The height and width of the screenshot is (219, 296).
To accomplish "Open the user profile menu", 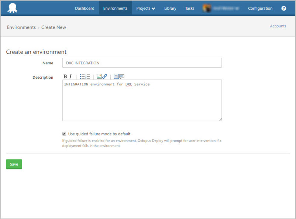I will 221,8.
